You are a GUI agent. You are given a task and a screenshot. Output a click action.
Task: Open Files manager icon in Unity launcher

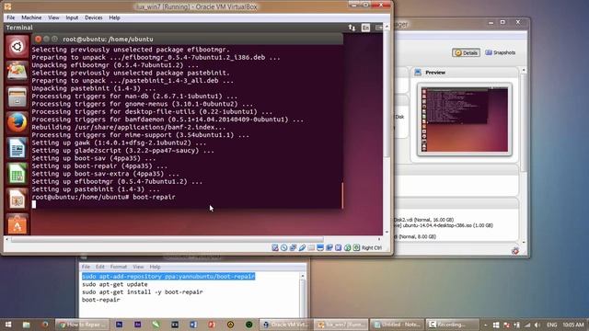pyautogui.click(x=17, y=97)
